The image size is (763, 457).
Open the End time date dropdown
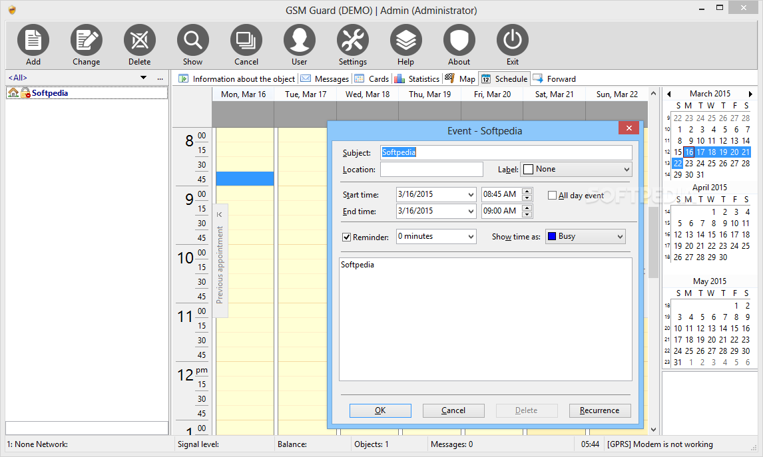click(x=471, y=212)
